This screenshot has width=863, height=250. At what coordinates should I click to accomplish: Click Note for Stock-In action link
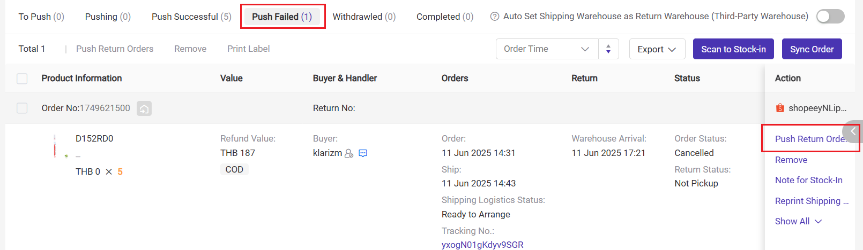click(809, 180)
